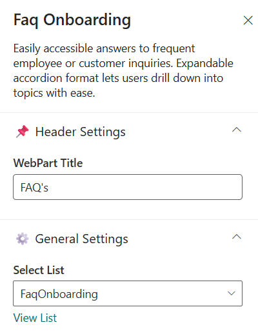Collapse the Header Settings section chevron

tap(237, 130)
